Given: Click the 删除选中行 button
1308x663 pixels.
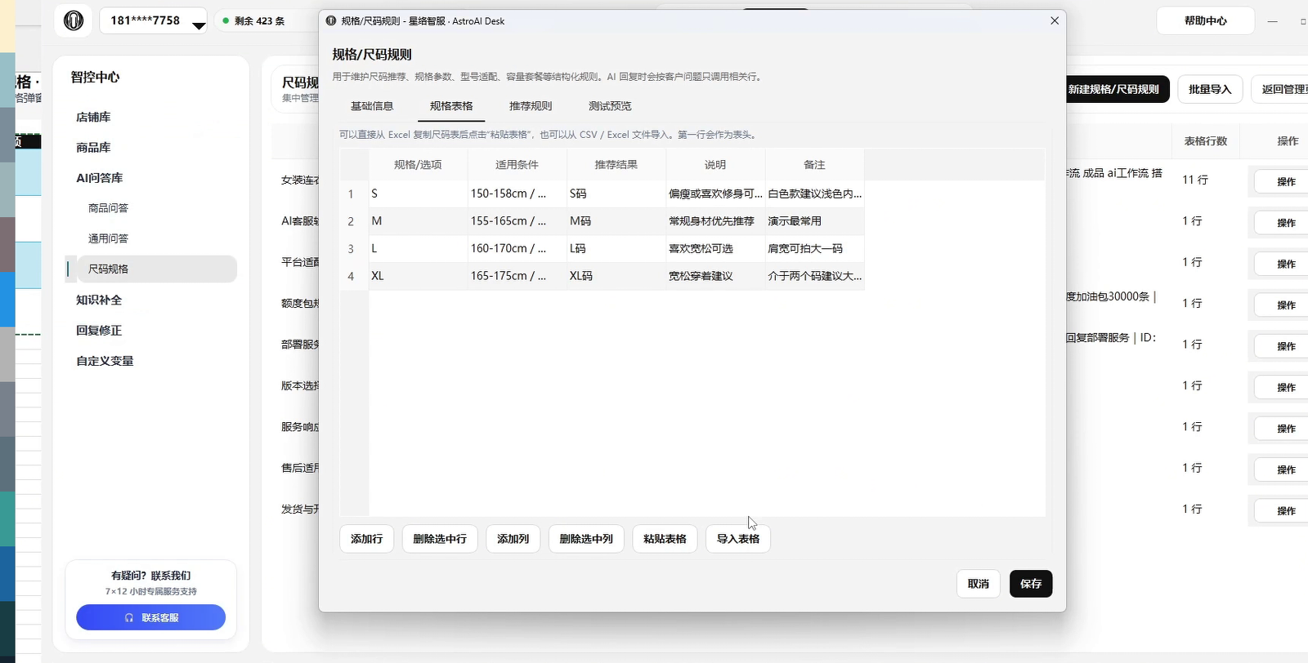Looking at the screenshot, I should [x=440, y=539].
